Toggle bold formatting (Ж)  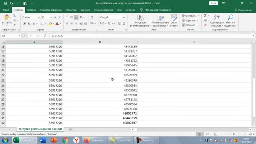pos(24,24)
